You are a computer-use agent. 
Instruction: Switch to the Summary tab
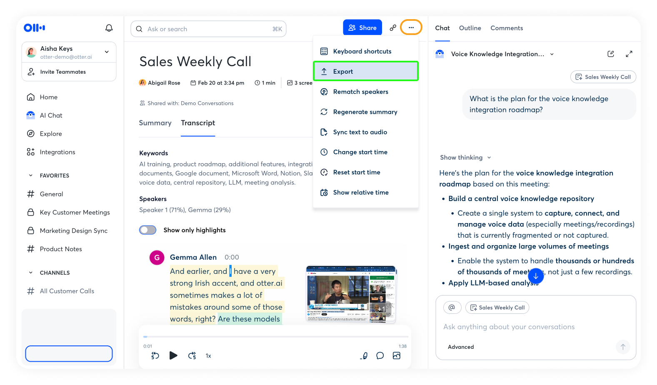(x=155, y=123)
